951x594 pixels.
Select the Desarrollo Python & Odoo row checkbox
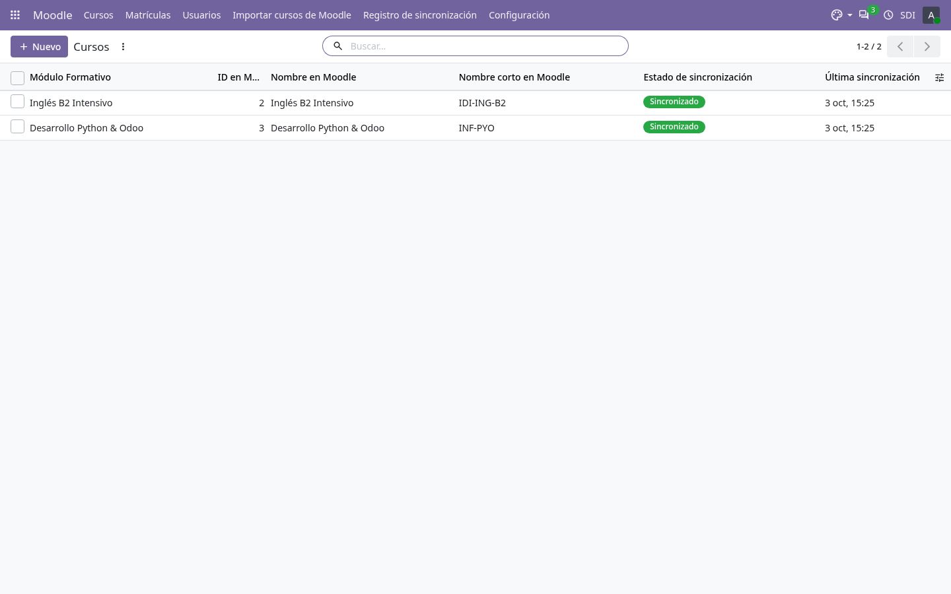17,127
